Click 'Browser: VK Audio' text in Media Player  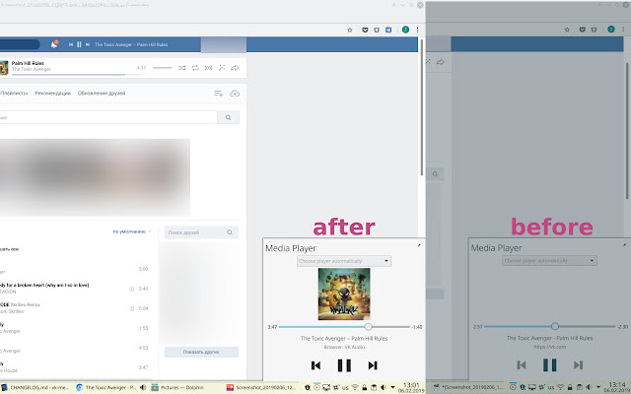(344, 347)
